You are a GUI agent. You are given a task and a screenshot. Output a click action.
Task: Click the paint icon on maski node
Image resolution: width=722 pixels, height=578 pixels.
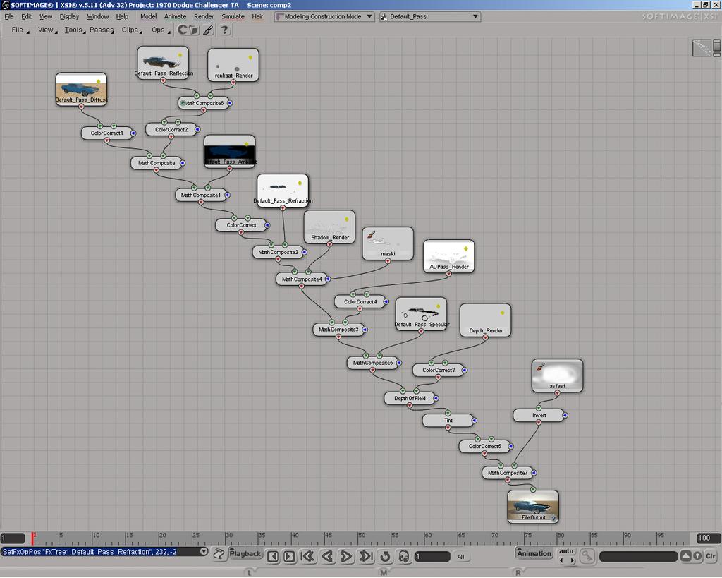tap(371, 236)
